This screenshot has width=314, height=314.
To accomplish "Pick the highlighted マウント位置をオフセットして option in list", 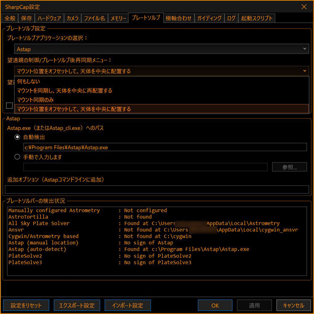I will pyautogui.click(x=161, y=109).
